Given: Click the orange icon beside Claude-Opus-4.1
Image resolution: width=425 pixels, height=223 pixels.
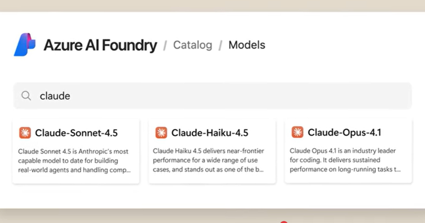Looking at the screenshot, I should coord(297,132).
